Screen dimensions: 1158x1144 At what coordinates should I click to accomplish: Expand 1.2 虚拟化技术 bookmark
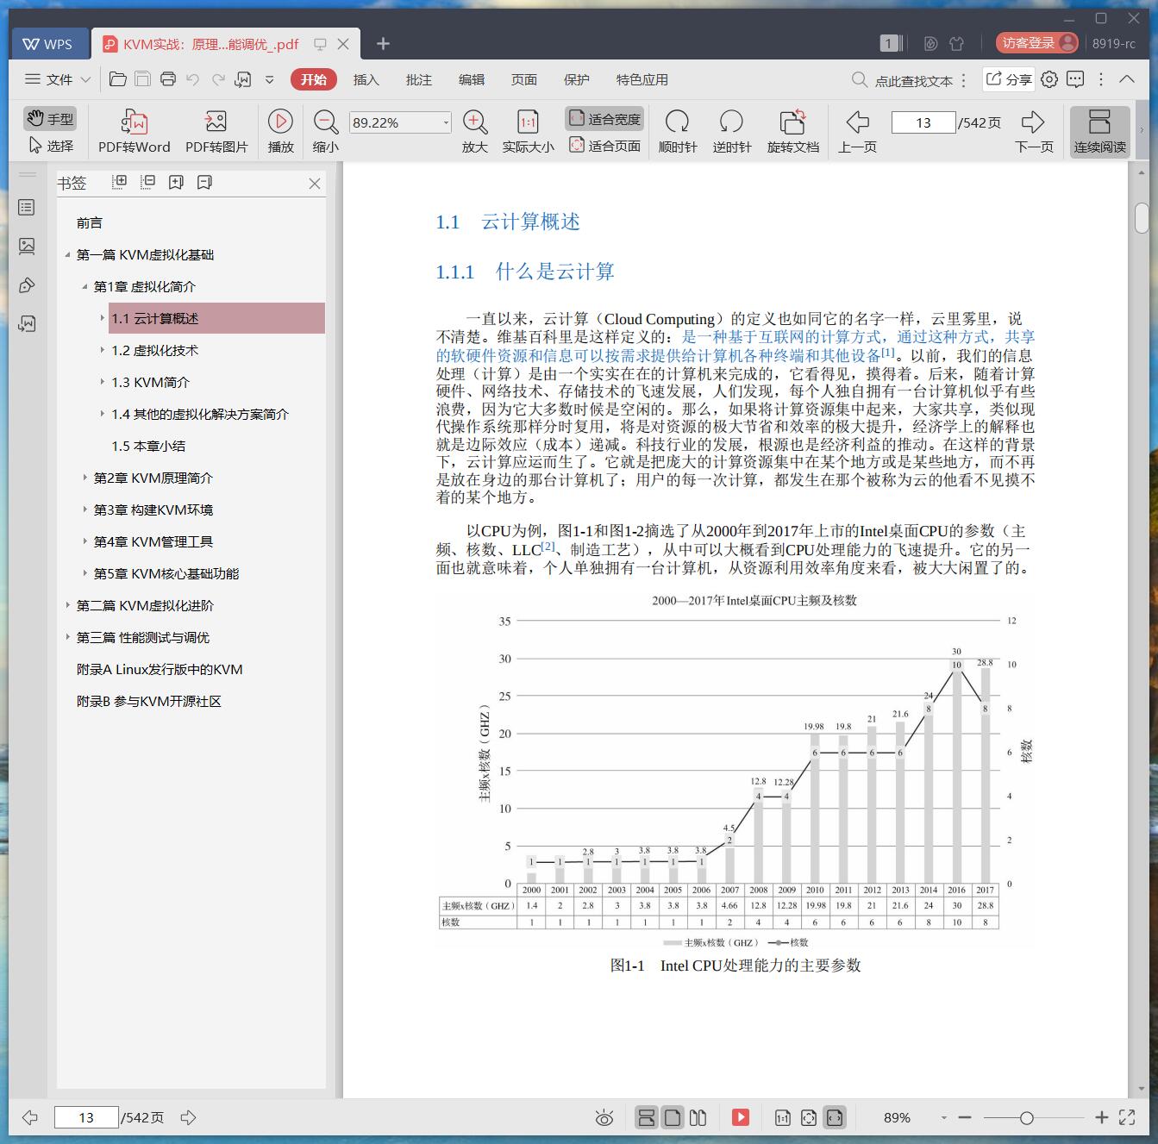point(103,350)
